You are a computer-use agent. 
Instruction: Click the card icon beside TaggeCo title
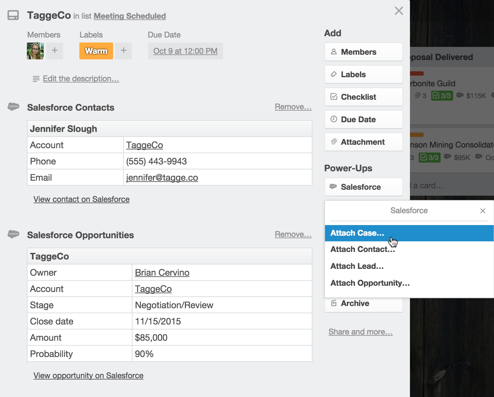(x=13, y=15)
